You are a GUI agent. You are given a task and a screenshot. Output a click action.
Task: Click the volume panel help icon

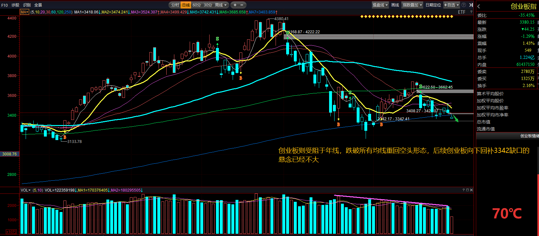(463, 190)
